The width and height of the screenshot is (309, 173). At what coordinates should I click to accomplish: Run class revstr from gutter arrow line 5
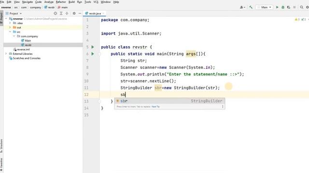(93, 47)
